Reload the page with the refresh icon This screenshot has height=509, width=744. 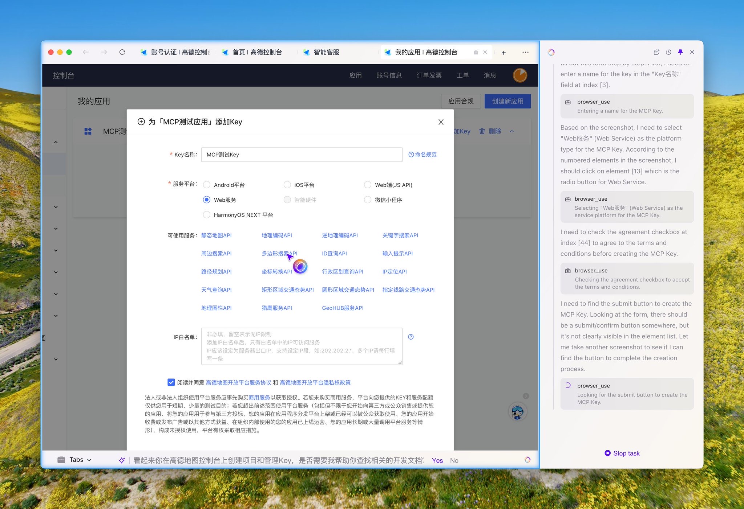click(122, 52)
